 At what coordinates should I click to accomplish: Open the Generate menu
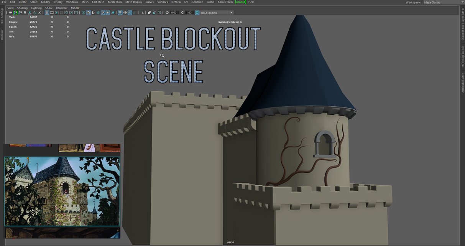click(197, 2)
